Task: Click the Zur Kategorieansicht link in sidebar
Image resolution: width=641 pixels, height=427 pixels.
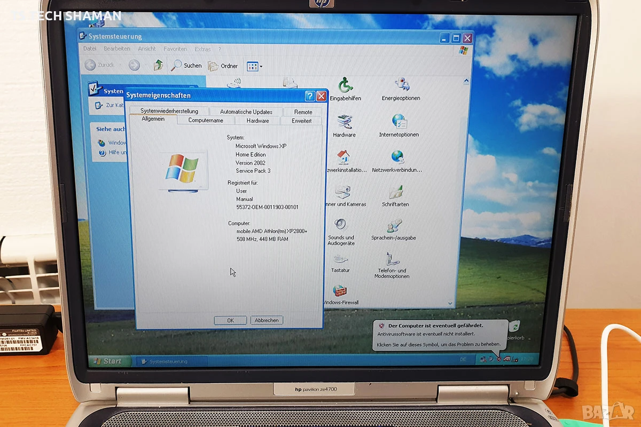Action: point(110,105)
